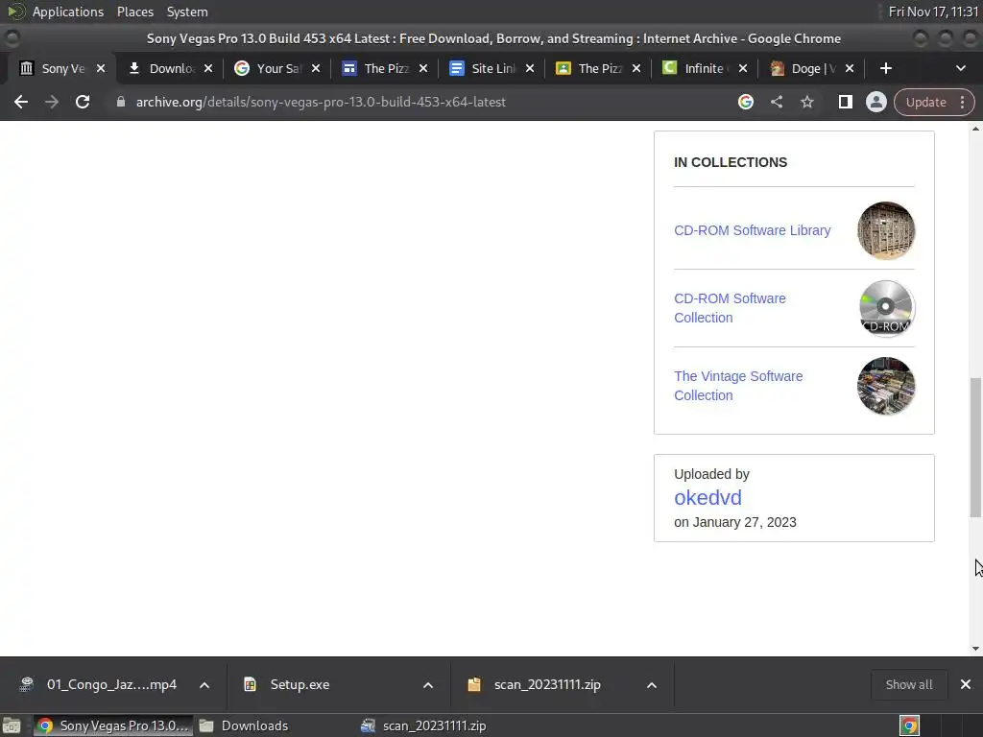
Task: Expand options for Setup.exe download
Action: pyautogui.click(x=428, y=685)
